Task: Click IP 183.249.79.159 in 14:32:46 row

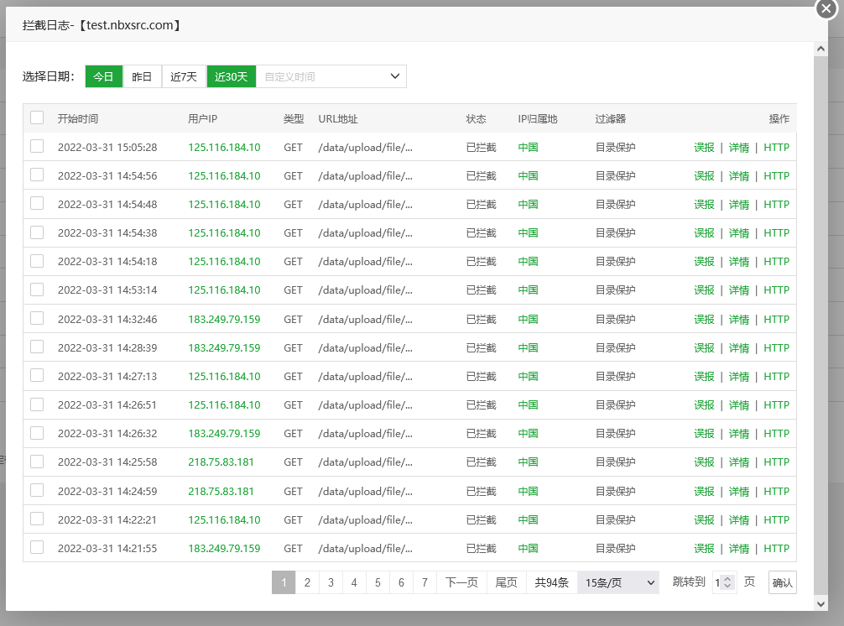Action: (x=225, y=320)
